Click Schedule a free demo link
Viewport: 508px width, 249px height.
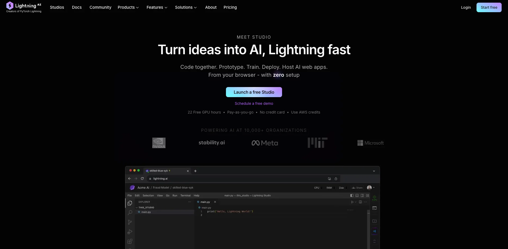coord(254,103)
